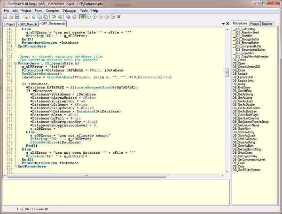Click the Redo arrow icon
The height and width of the screenshot is (214, 282).
[60, 16]
